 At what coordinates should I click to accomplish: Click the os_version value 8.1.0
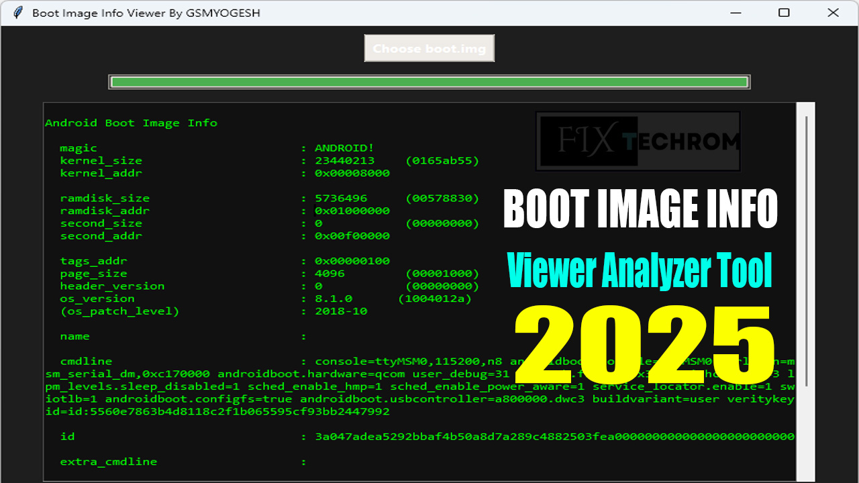(334, 299)
